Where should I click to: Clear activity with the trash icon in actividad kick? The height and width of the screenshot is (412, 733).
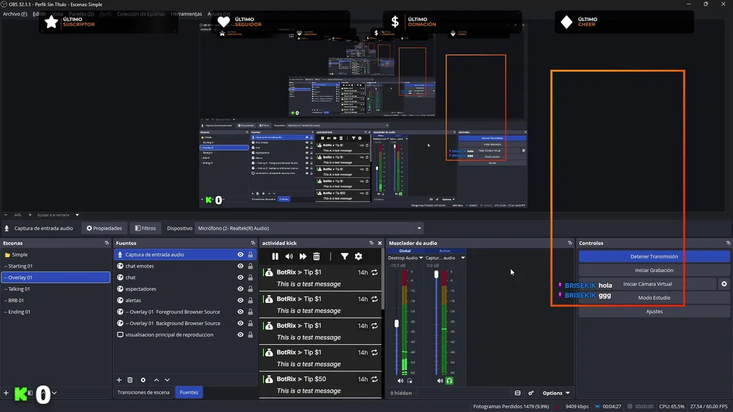tap(316, 256)
